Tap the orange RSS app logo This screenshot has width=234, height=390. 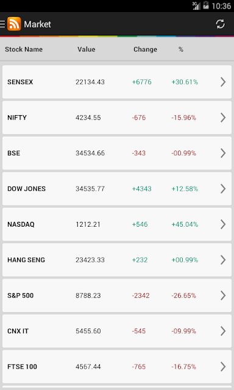14,24
